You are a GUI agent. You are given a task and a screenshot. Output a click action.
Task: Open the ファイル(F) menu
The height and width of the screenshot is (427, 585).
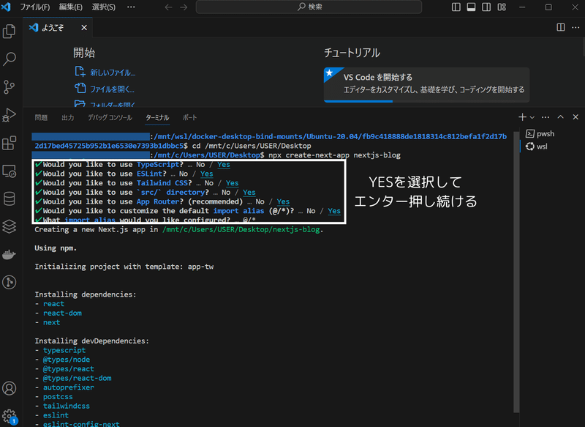[x=34, y=7]
